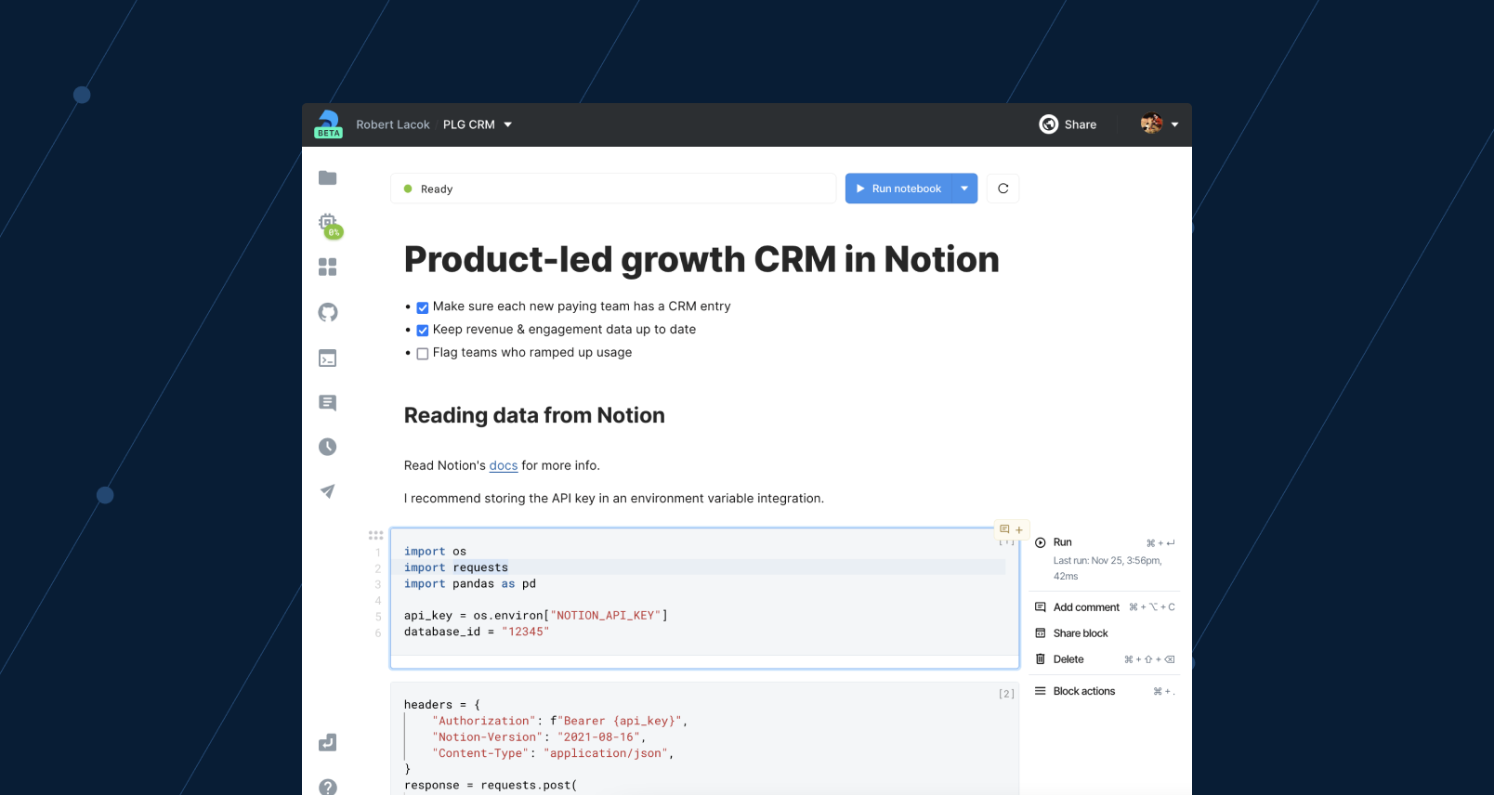The image size is (1494, 795).
Task: Click the Deepnote BETA logo
Action: 328,124
